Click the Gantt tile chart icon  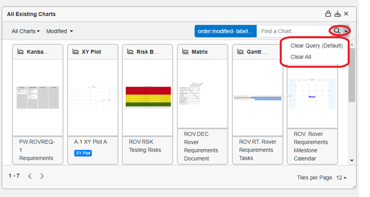(240, 52)
